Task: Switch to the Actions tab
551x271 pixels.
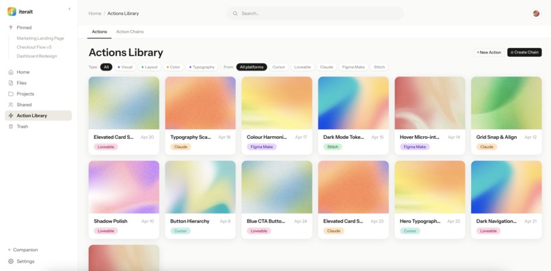Action: tap(99, 31)
